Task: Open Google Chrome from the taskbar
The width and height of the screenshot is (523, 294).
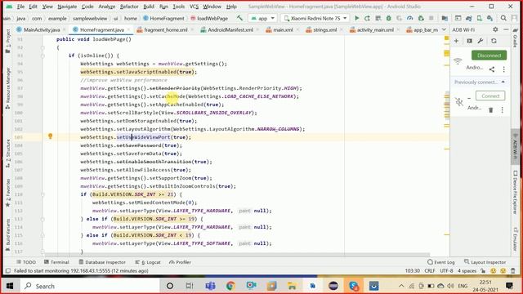Action: [x=230, y=286]
